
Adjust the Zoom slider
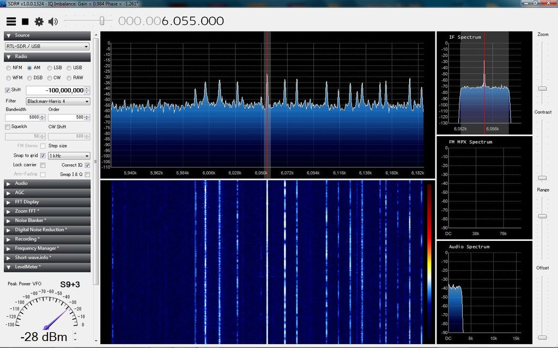[x=542, y=89]
